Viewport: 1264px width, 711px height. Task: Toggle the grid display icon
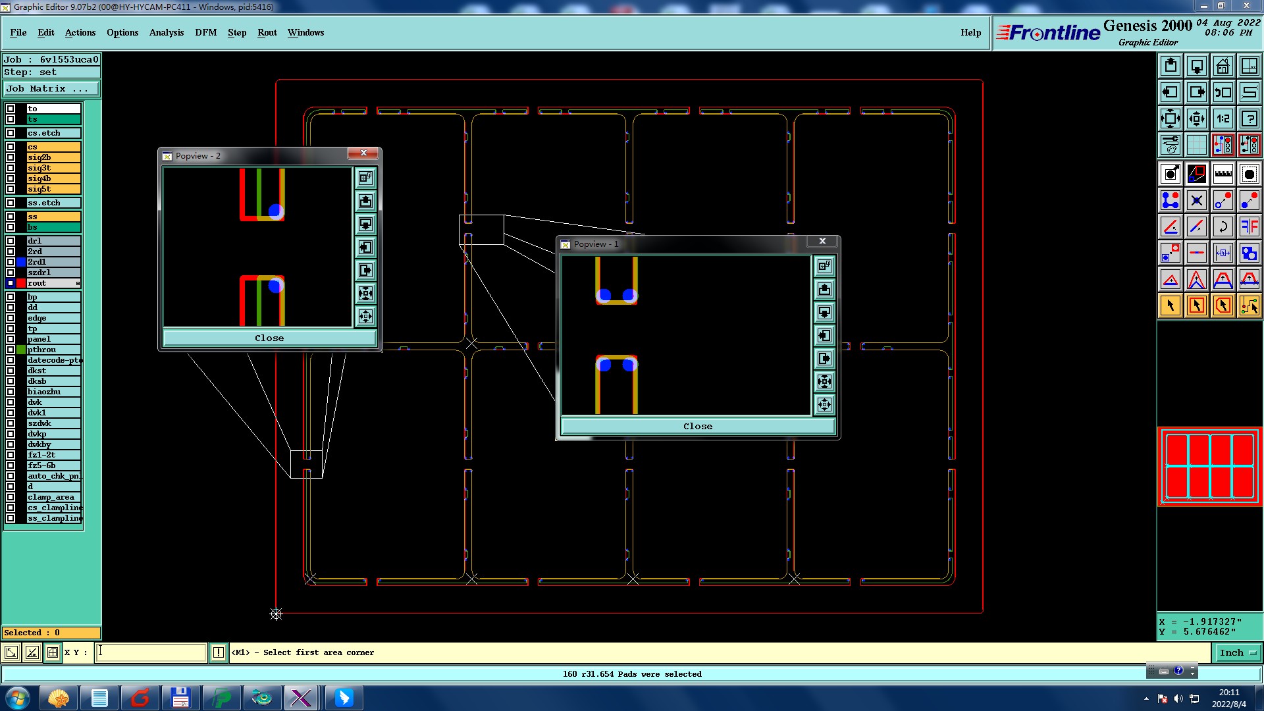click(1197, 145)
